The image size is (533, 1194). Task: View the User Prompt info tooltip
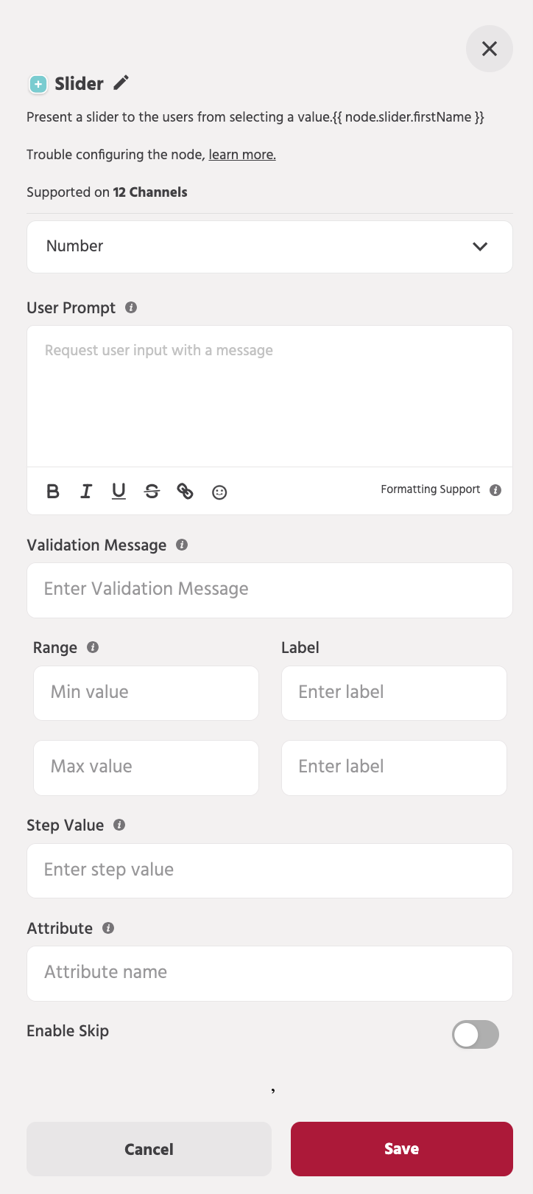click(131, 307)
